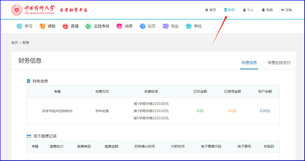The width and height of the screenshot is (305, 161).
Task: Open the 实践考核 practice assessment icon
Action: [89, 26]
